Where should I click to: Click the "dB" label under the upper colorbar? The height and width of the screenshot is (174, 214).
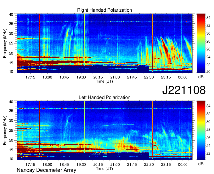(201, 77)
